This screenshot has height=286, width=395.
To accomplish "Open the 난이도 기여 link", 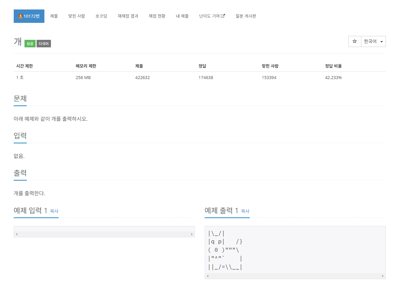I will 212,16.
